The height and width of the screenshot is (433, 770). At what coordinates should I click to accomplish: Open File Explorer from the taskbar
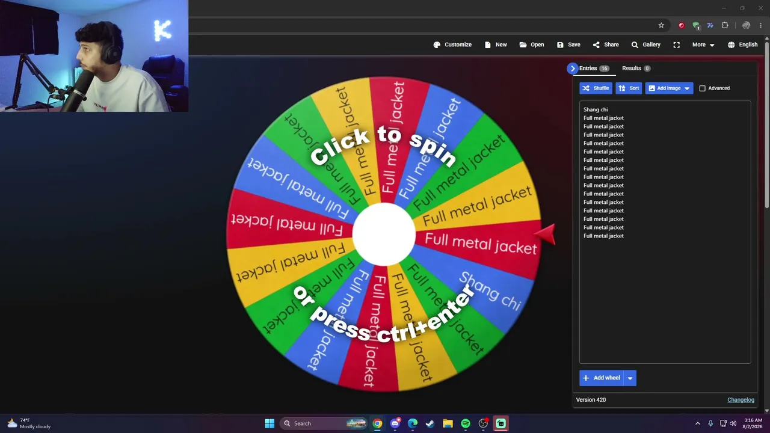448,423
